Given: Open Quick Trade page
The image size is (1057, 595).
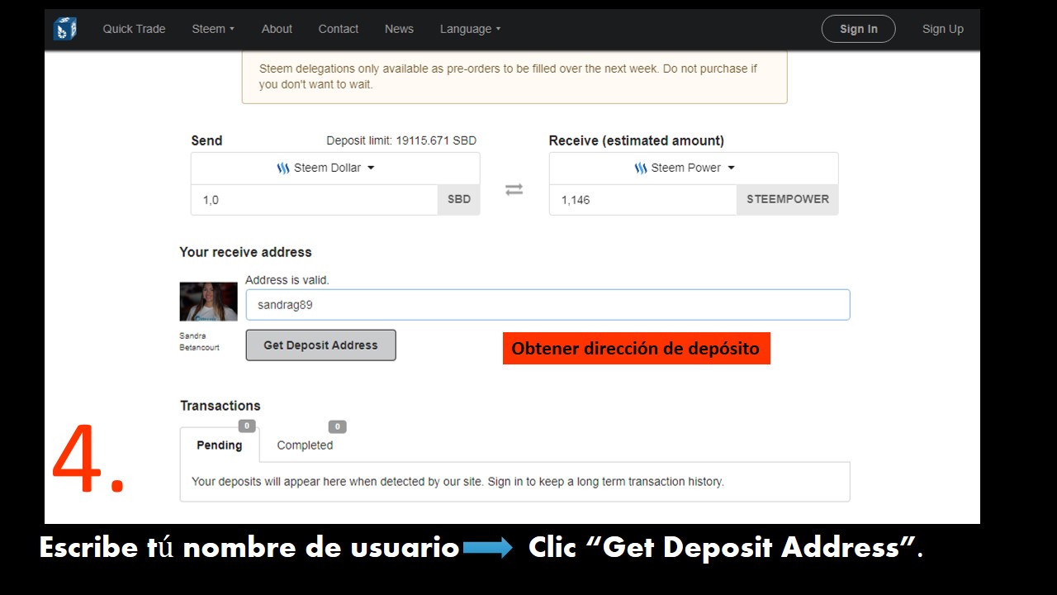Looking at the screenshot, I should [x=134, y=29].
